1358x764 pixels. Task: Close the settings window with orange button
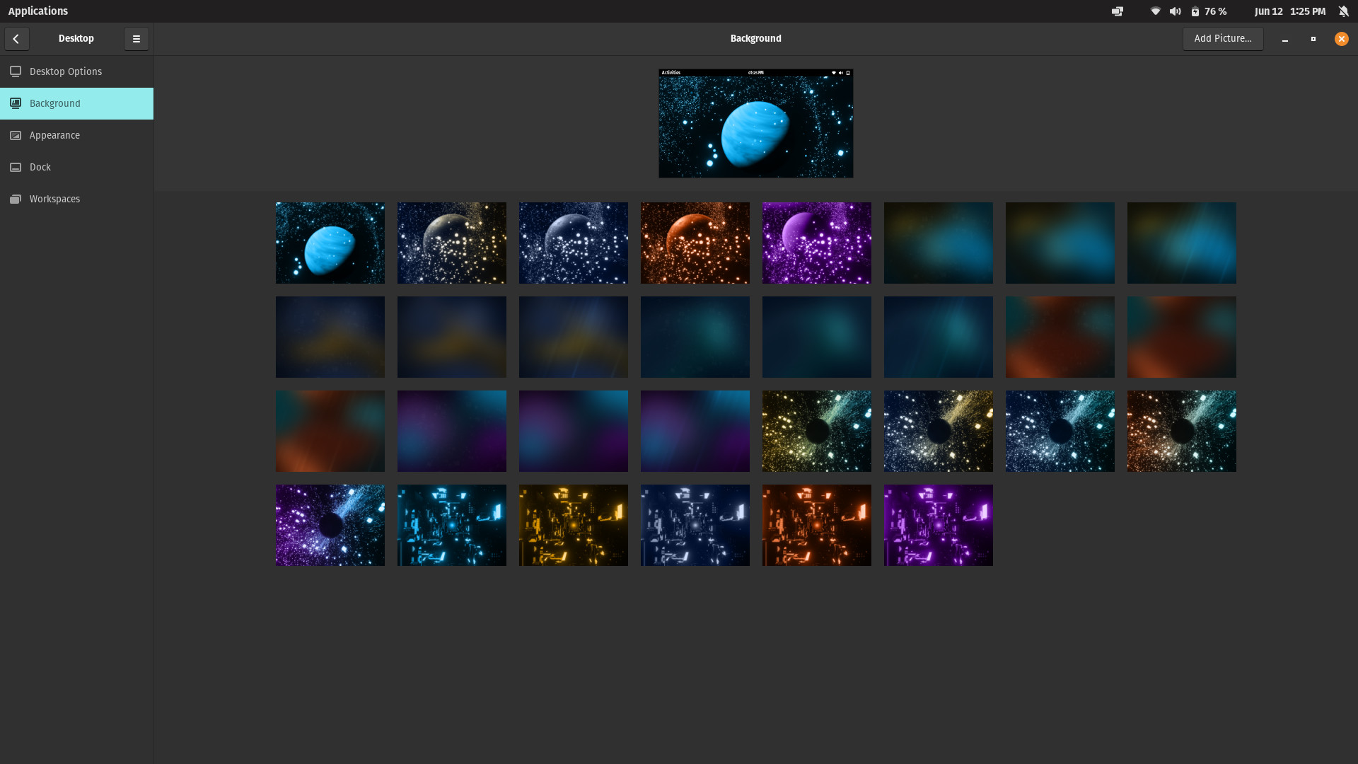pyautogui.click(x=1342, y=39)
